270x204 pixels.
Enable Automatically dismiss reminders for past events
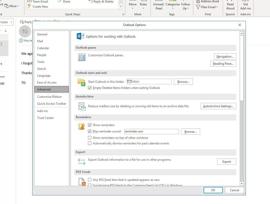click(89, 143)
